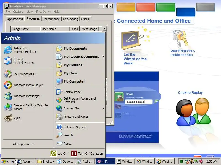221x165 pixels.
Task: Switch to Add or Remove taskbar button
Action: coord(85,161)
